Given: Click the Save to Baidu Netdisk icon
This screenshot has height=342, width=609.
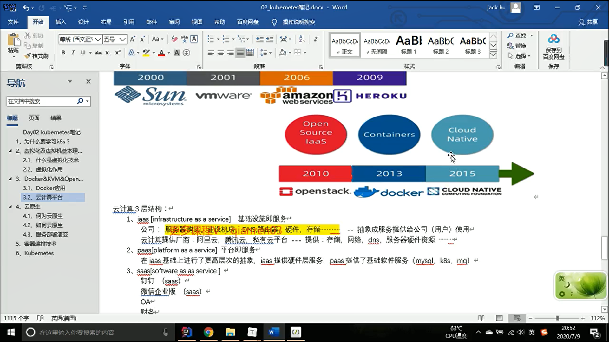Looking at the screenshot, I should coord(553,39).
